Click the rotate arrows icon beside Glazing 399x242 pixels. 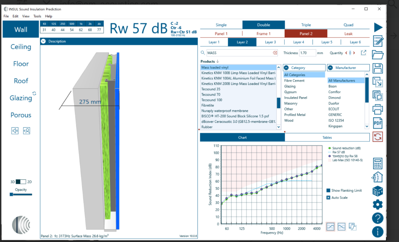[34, 93]
